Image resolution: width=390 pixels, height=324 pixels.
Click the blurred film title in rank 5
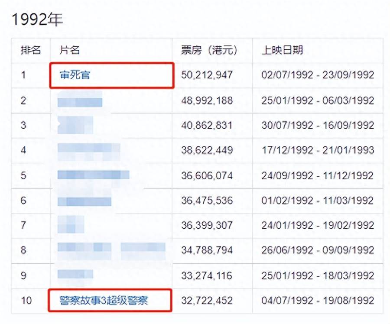(93, 175)
